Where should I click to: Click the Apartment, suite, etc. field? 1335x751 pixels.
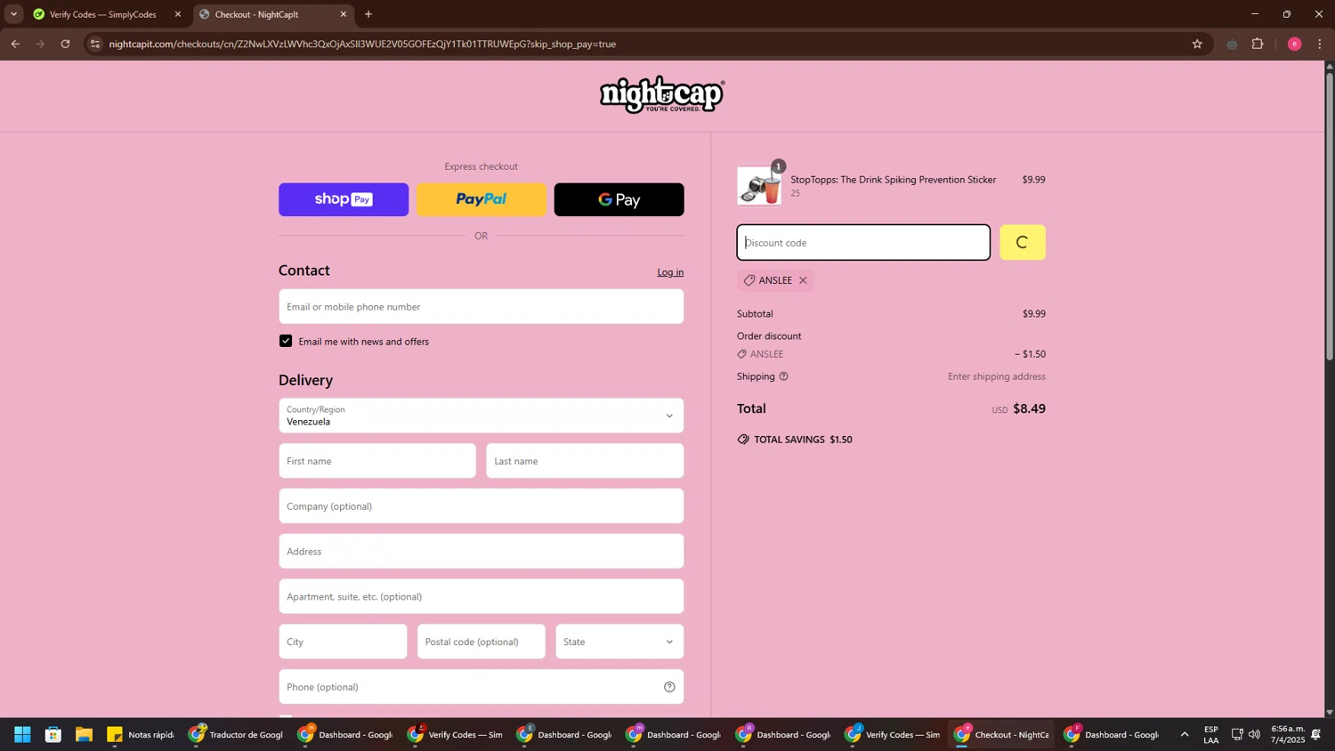pos(481,596)
